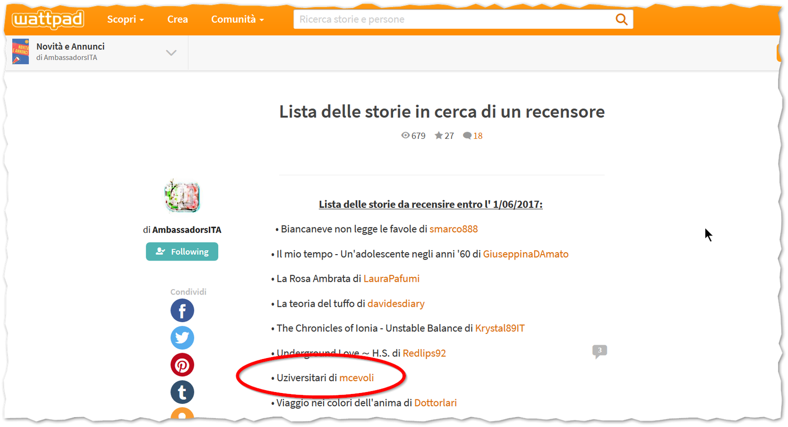The height and width of the screenshot is (427, 788).
Task: Open GiuseppinaDAmato profile link
Action: coord(525,254)
